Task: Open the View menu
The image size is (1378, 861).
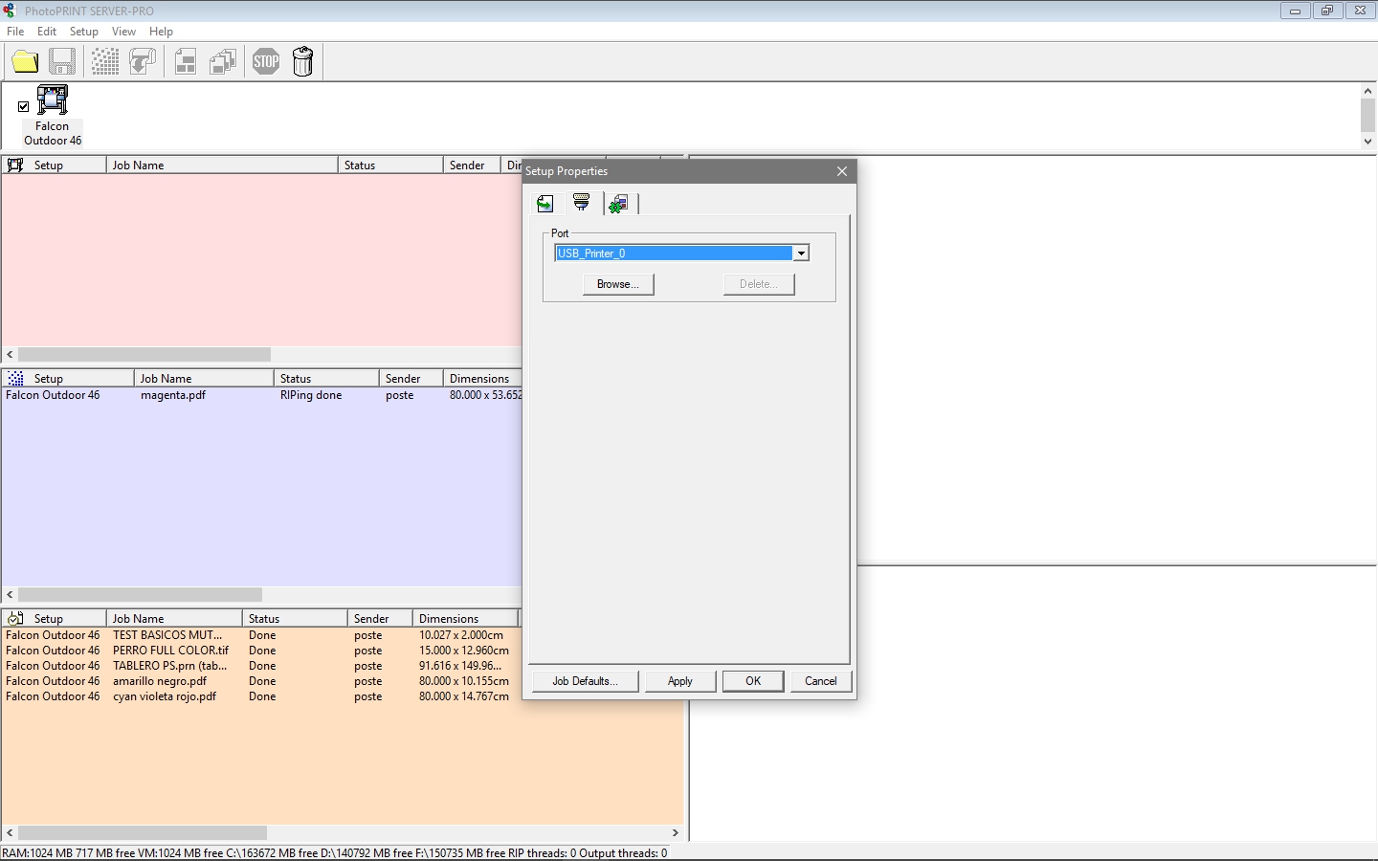Action: click(x=123, y=32)
